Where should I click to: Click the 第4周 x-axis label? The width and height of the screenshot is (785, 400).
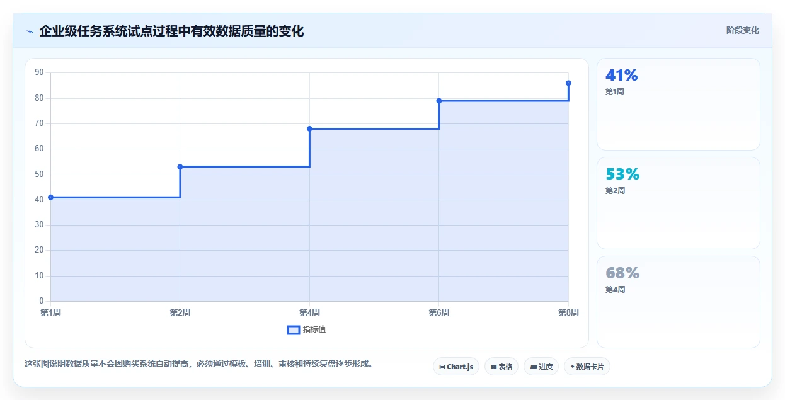click(x=309, y=312)
